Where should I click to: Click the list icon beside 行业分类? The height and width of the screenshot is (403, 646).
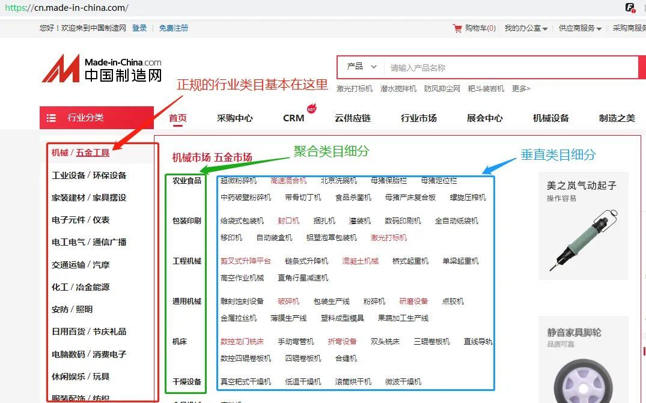(x=52, y=118)
